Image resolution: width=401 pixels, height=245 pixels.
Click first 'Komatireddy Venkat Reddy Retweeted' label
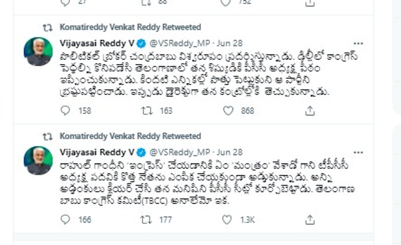pyautogui.click(x=130, y=27)
